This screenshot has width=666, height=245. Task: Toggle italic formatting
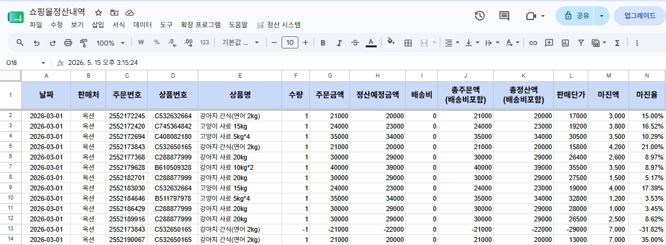click(x=339, y=42)
